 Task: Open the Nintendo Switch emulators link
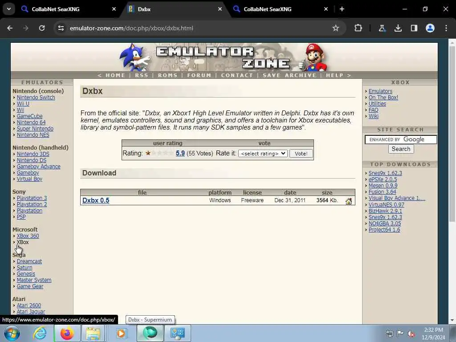pos(36,98)
